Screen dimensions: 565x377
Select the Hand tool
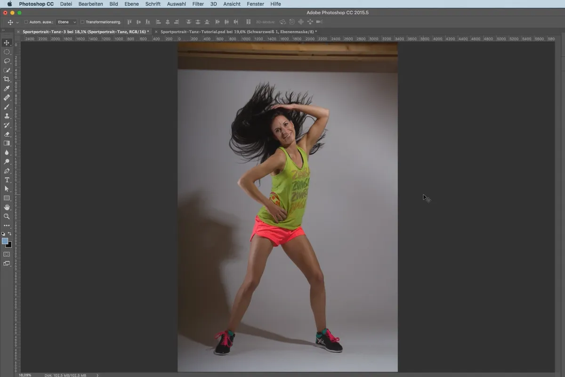click(x=7, y=207)
